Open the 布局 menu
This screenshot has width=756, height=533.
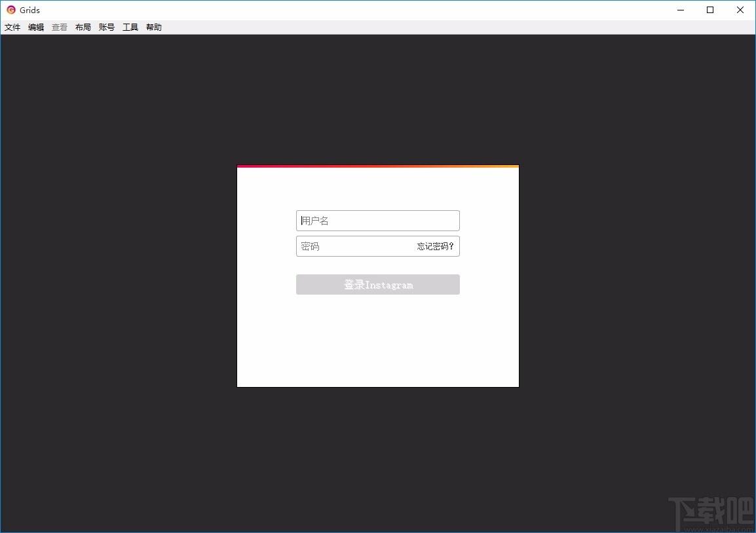click(x=83, y=28)
